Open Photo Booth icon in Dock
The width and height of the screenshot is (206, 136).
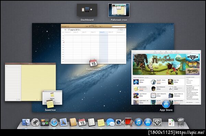click(x=129, y=122)
